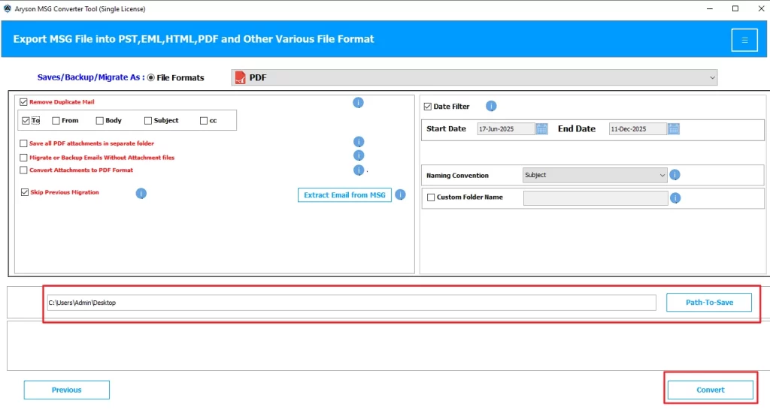Click the Custom Folder Name text field
The image size is (770, 410).
596,198
